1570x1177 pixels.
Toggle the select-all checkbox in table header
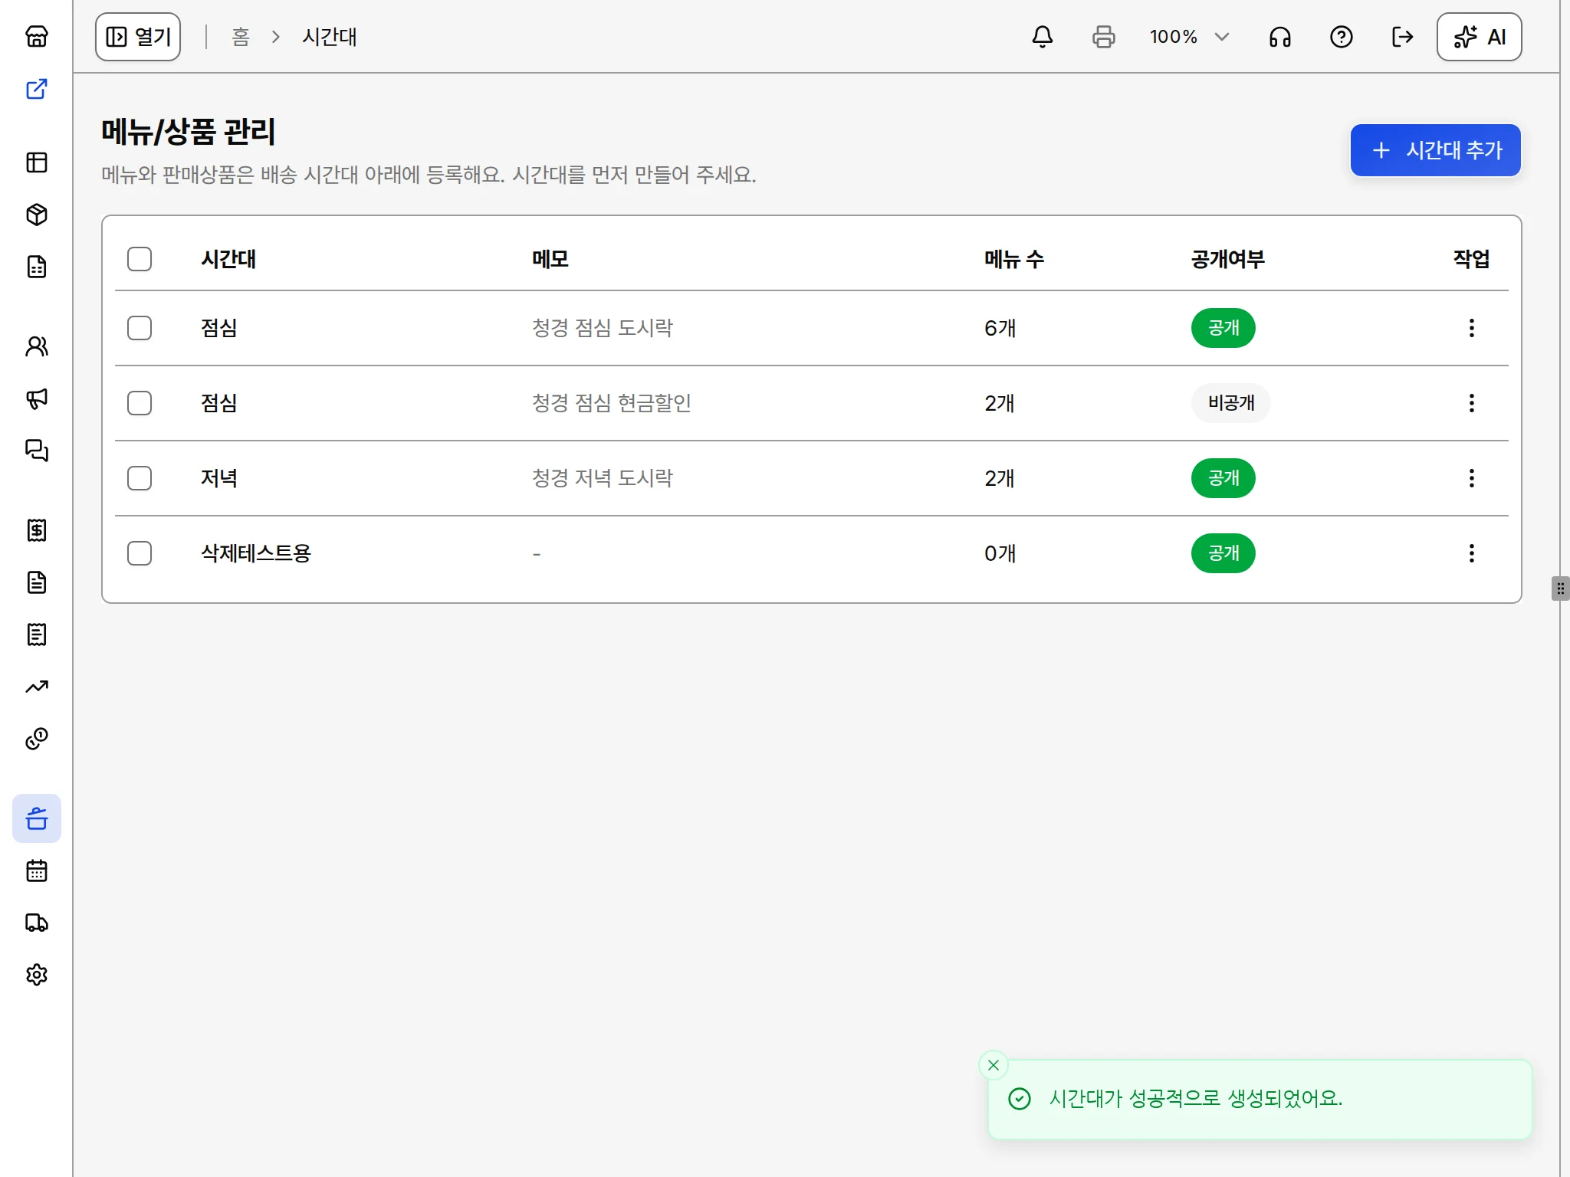[140, 259]
